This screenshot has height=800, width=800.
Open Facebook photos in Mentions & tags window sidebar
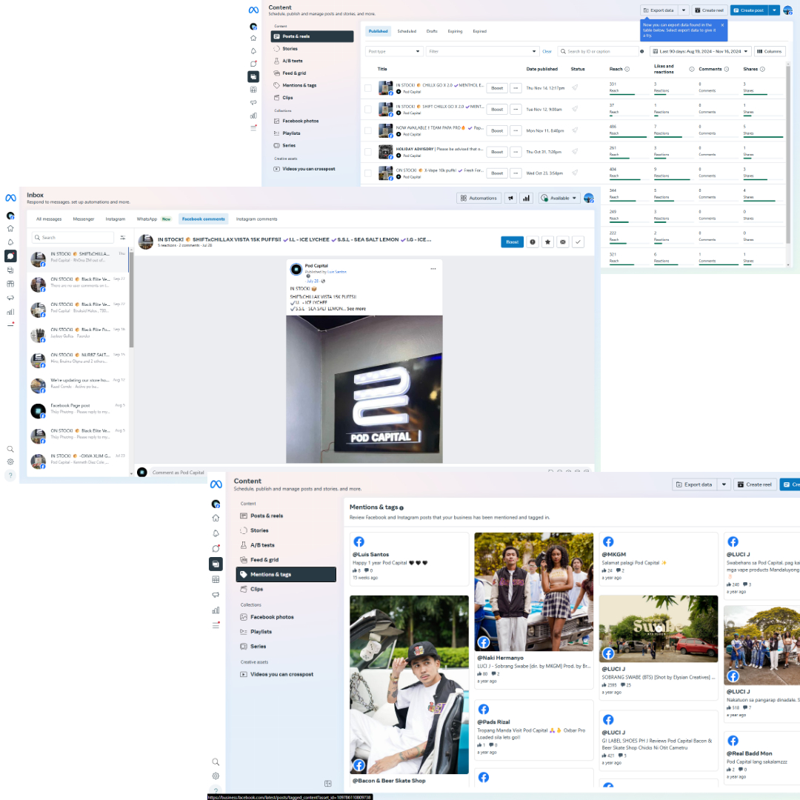(286, 617)
